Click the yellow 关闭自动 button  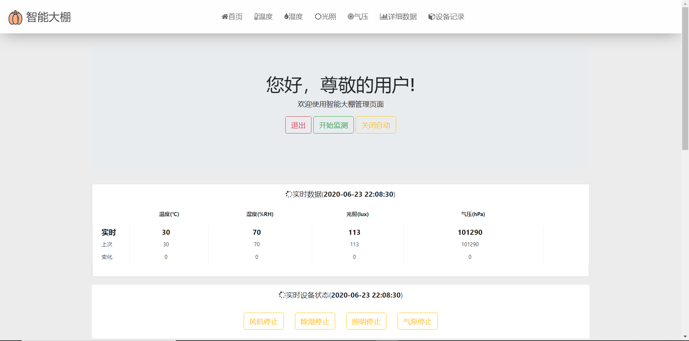pyautogui.click(x=376, y=125)
